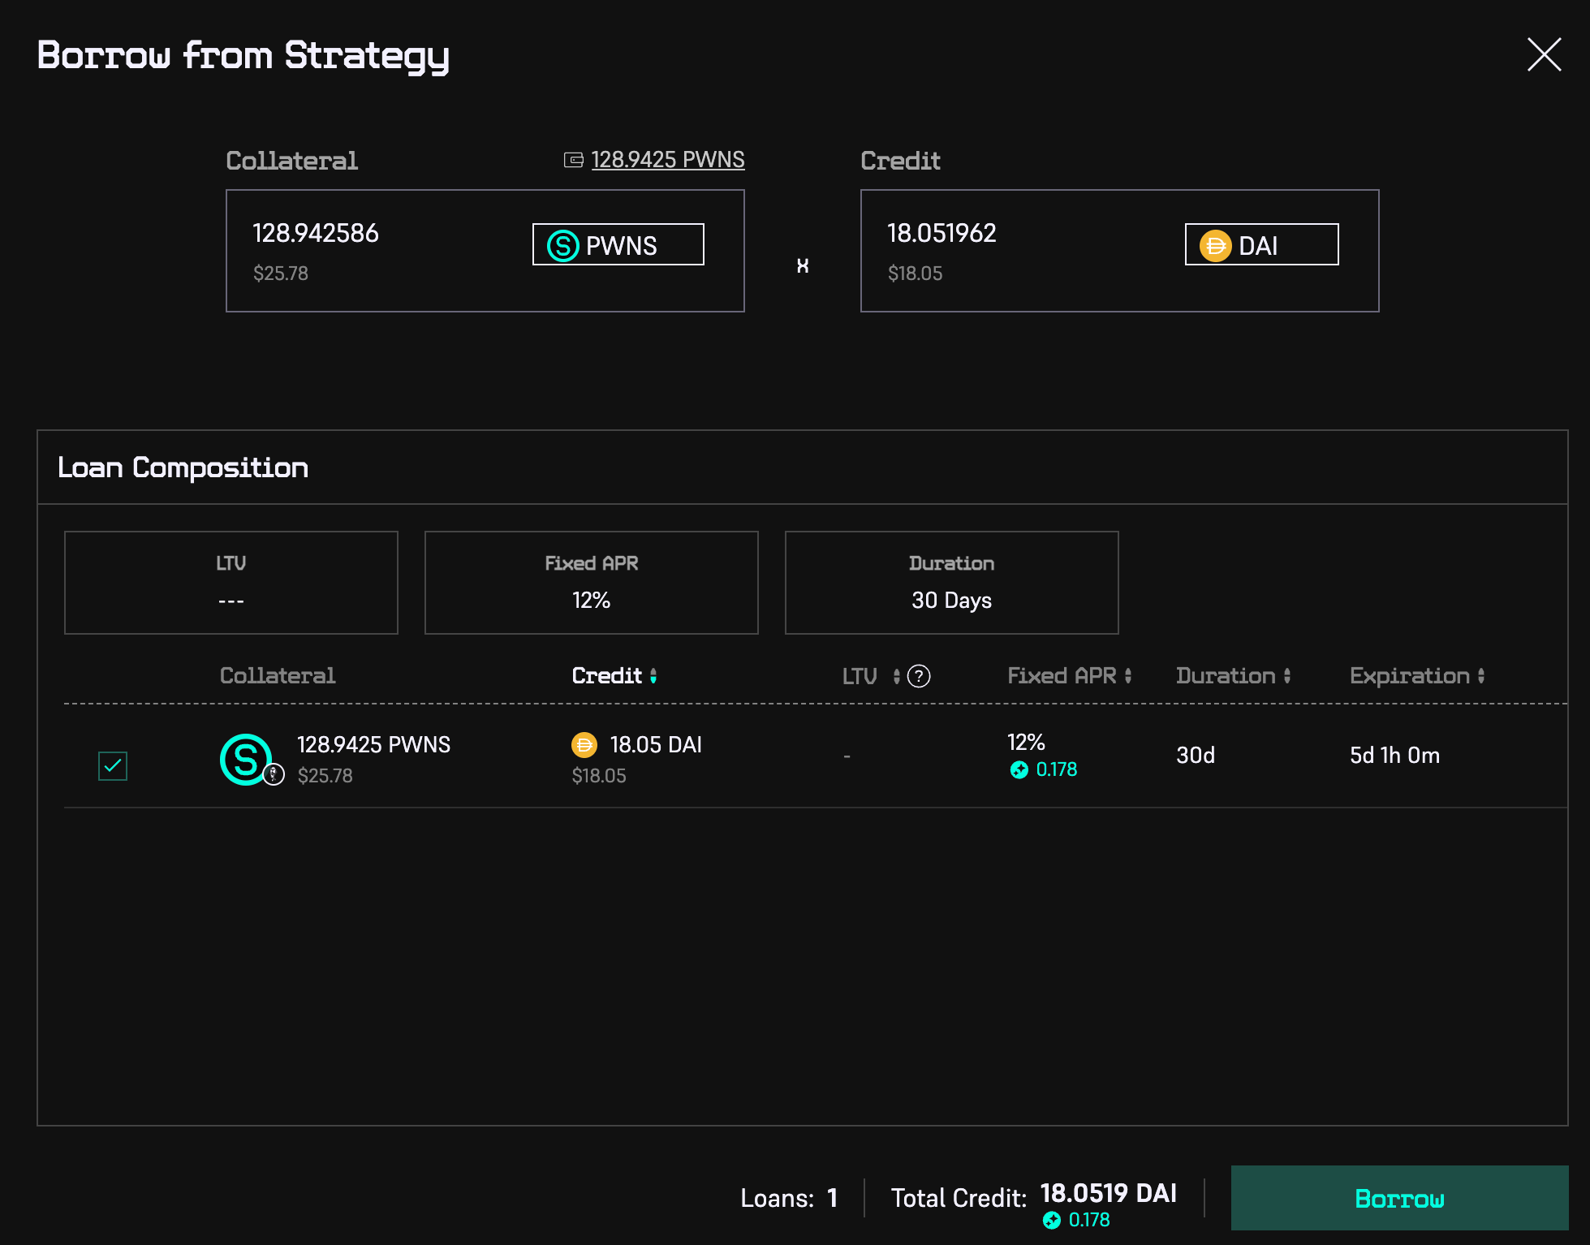1590x1245 pixels.
Task: Click the DAI coin icon in the loan row
Action: pos(584,744)
